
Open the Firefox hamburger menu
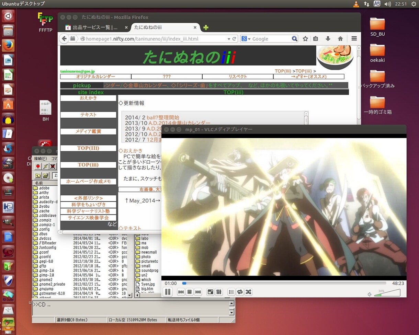click(354, 39)
